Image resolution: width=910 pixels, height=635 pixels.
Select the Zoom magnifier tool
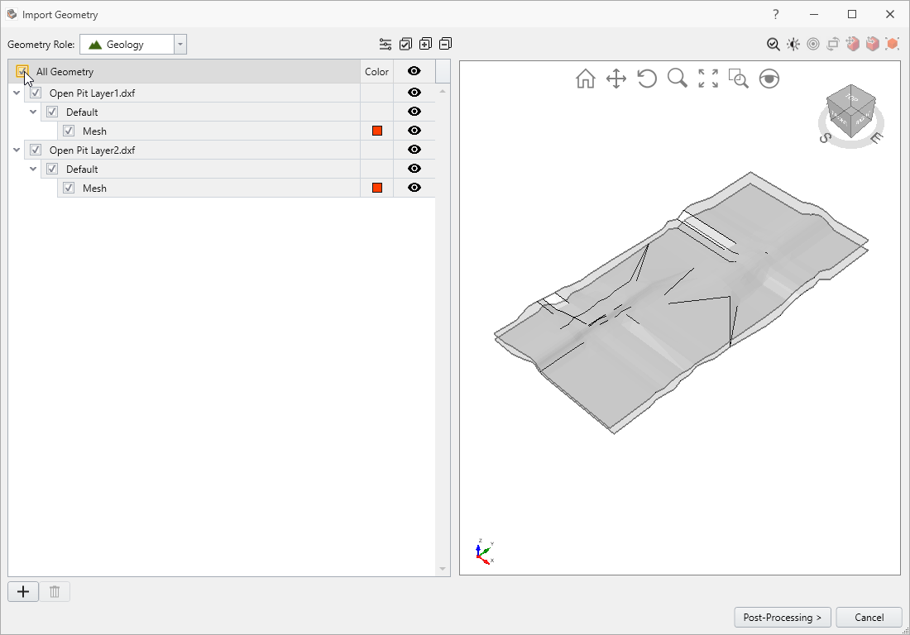pos(678,79)
